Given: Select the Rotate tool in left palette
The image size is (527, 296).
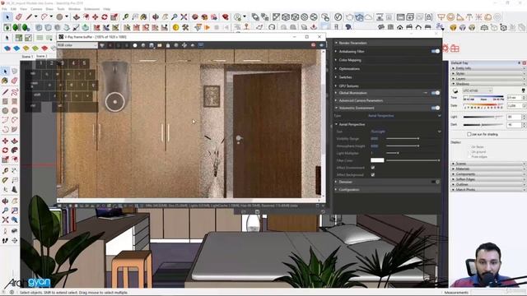Looking at the screenshot, I should coord(5,150).
